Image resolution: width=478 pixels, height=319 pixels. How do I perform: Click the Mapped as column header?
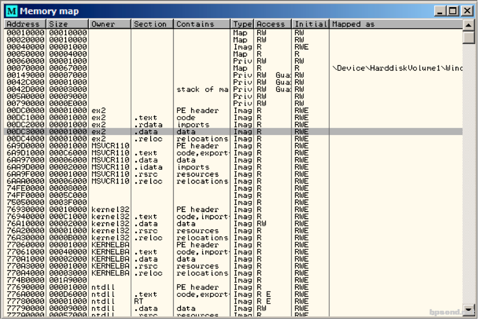(396, 24)
